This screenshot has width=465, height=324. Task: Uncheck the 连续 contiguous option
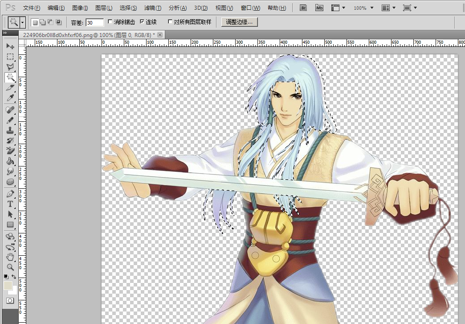click(142, 22)
